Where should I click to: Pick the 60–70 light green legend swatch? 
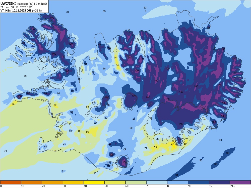tap(136, 182)
